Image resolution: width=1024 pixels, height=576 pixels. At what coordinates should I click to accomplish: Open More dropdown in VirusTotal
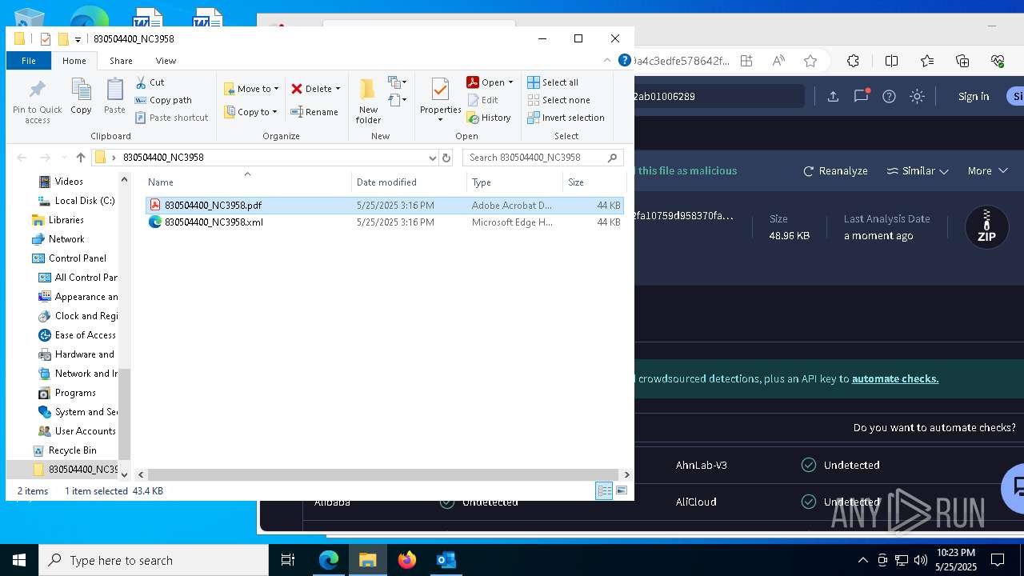coord(986,171)
